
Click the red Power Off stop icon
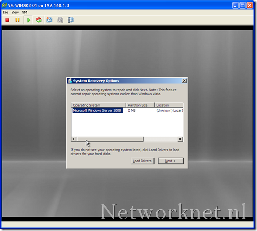(x=7, y=20)
